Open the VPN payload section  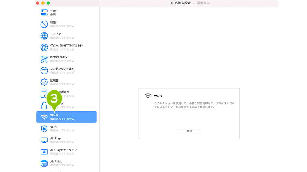(x=66, y=129)
